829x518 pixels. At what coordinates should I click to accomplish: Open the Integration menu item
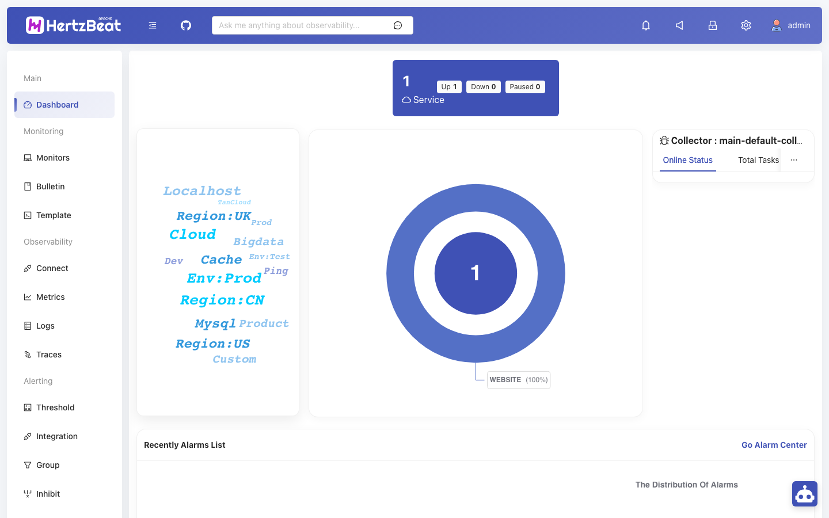(64, 436)
